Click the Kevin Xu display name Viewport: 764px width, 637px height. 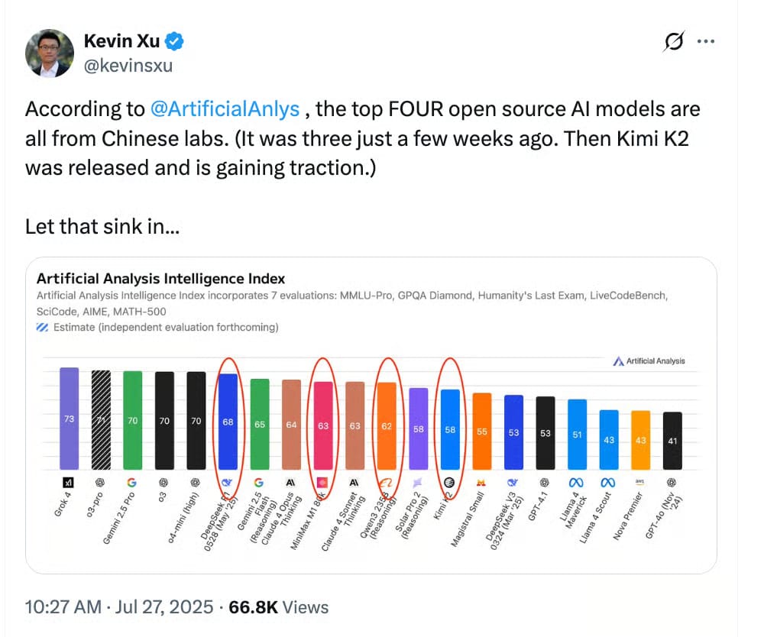tap(121, 41)
